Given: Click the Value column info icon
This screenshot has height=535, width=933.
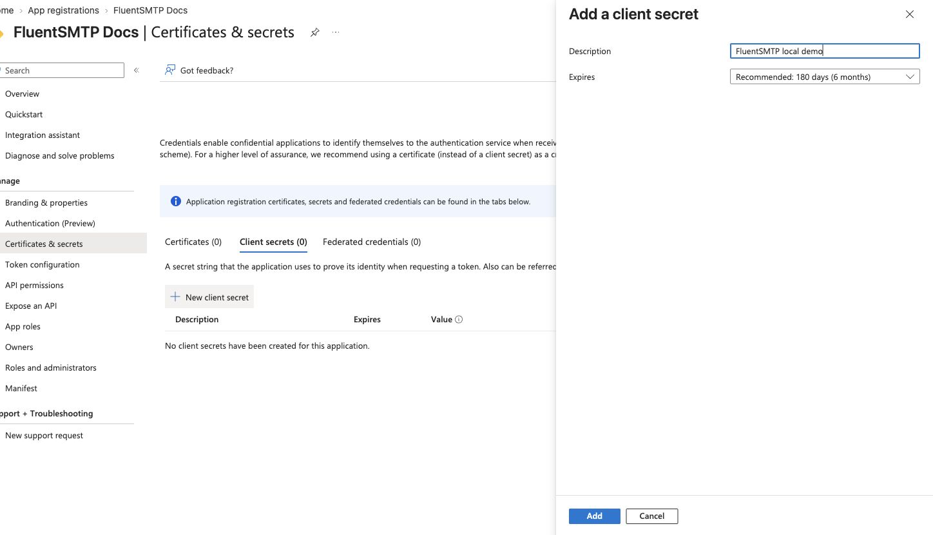Looking at the screenshot, I should tap(459, 320).
